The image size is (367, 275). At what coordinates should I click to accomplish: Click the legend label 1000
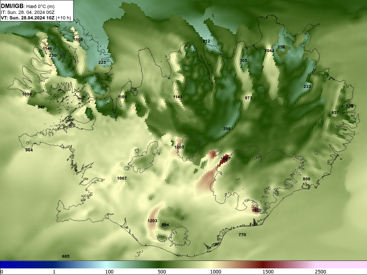(215, 272)
